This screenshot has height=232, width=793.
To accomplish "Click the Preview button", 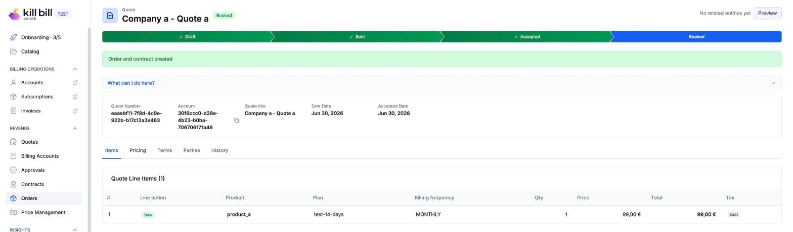I will [x=767, y=13].
